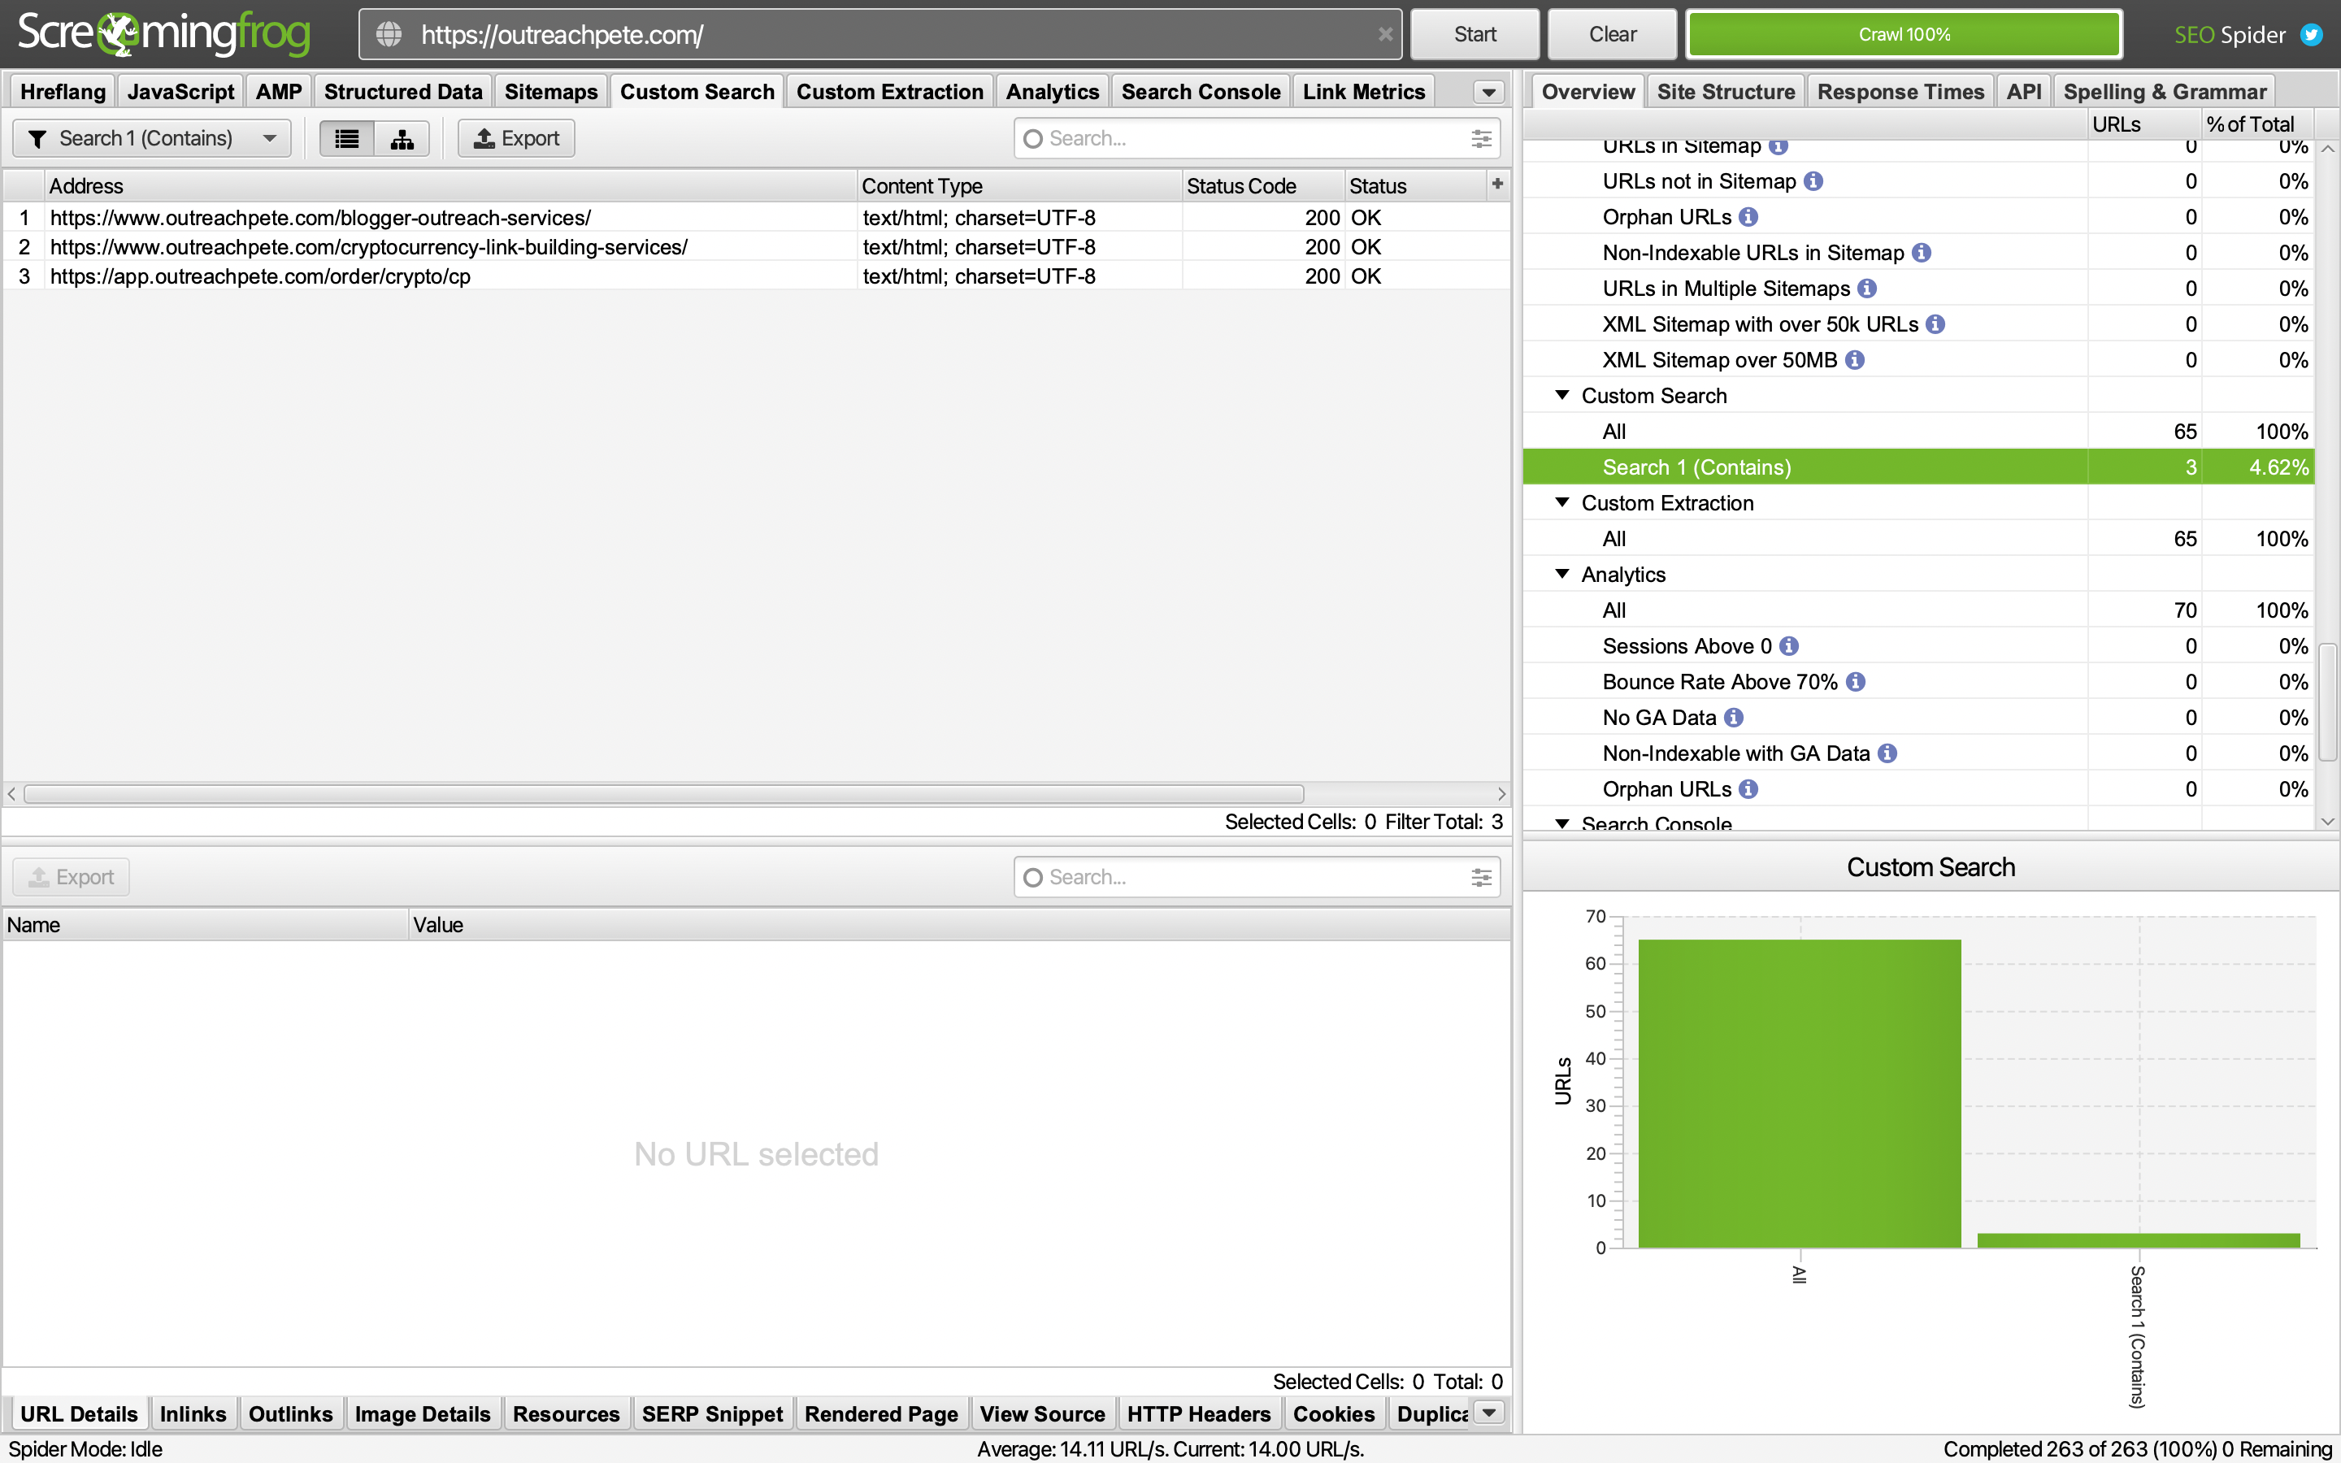
Task: Open the Hreflang tab
Action: click(x=63, y=92)
